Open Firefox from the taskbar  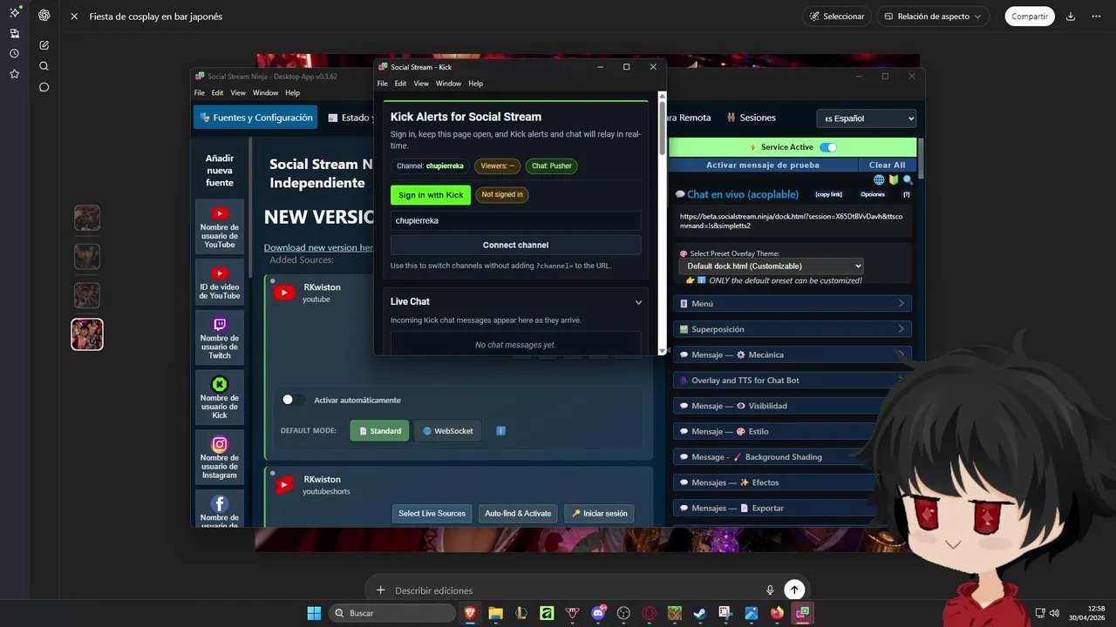click(x=777, y=613)
